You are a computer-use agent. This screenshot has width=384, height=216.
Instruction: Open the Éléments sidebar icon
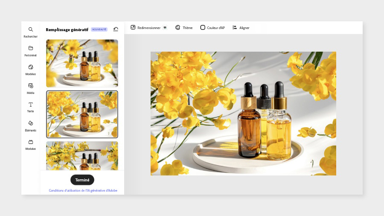pos(31,123)
